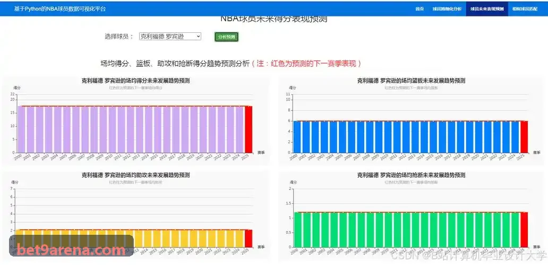
Task: Click the red 2025 bar in 场均篮板 chart
Action: click(x=524, y=137)
